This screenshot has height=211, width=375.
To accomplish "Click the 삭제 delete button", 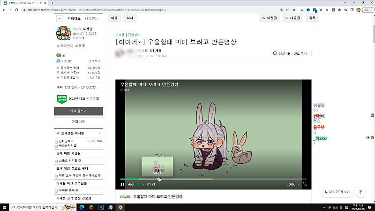I will coord(130,18).
